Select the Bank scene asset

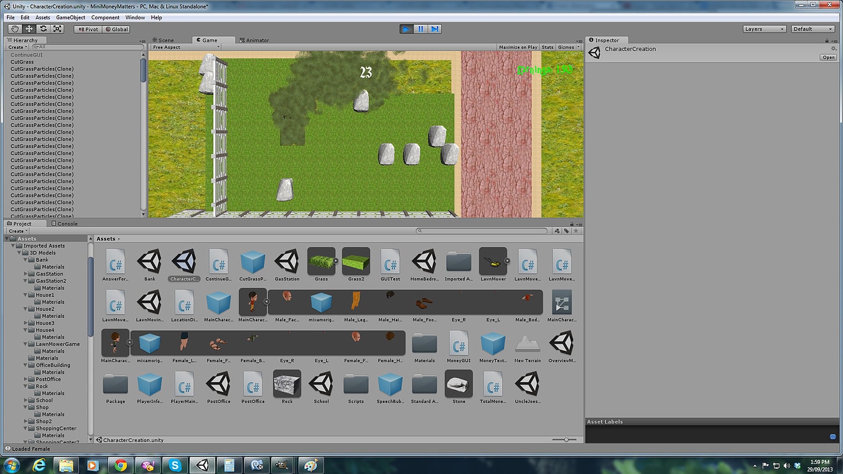point(149,265)
